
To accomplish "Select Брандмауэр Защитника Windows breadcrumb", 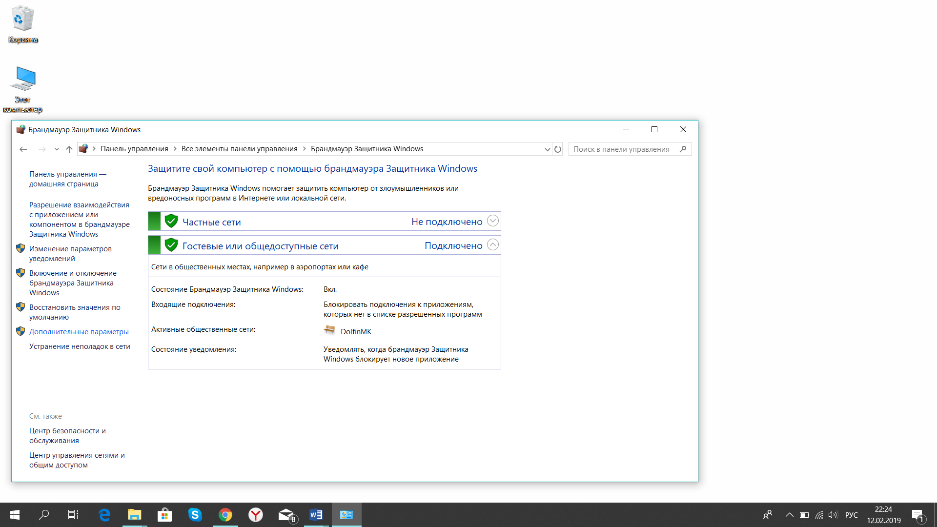I will tap(367, 149).
